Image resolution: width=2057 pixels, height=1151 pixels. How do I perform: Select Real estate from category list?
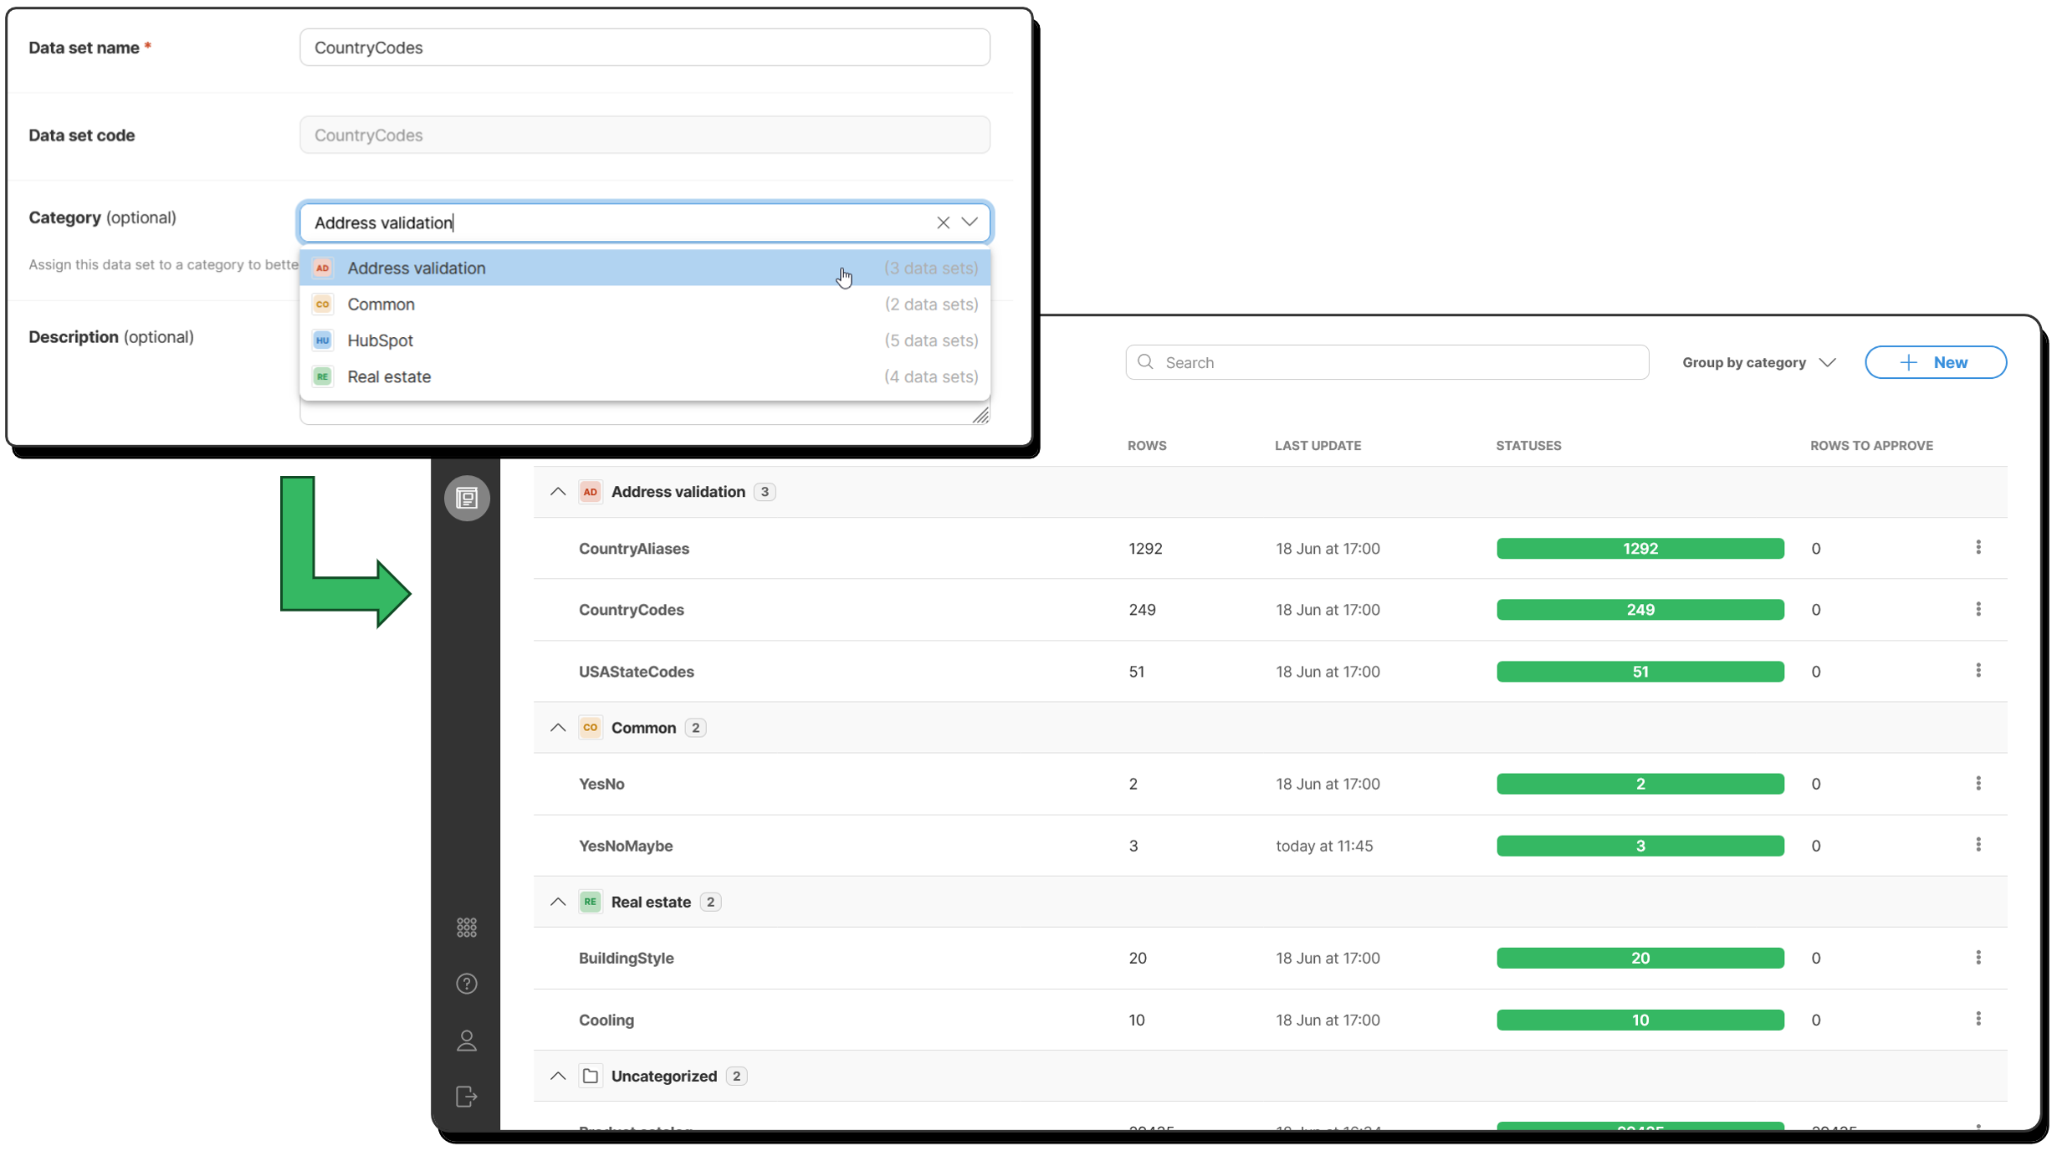coord(645,376)
